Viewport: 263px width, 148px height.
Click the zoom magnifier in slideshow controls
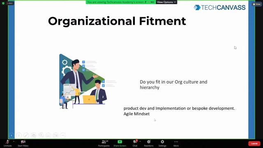41,135
